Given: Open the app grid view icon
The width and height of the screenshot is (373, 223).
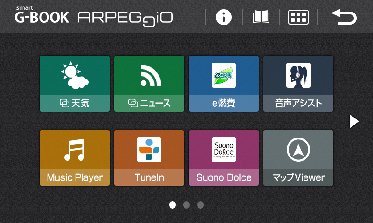Looking at the screenshot, I should coord(298,17).
